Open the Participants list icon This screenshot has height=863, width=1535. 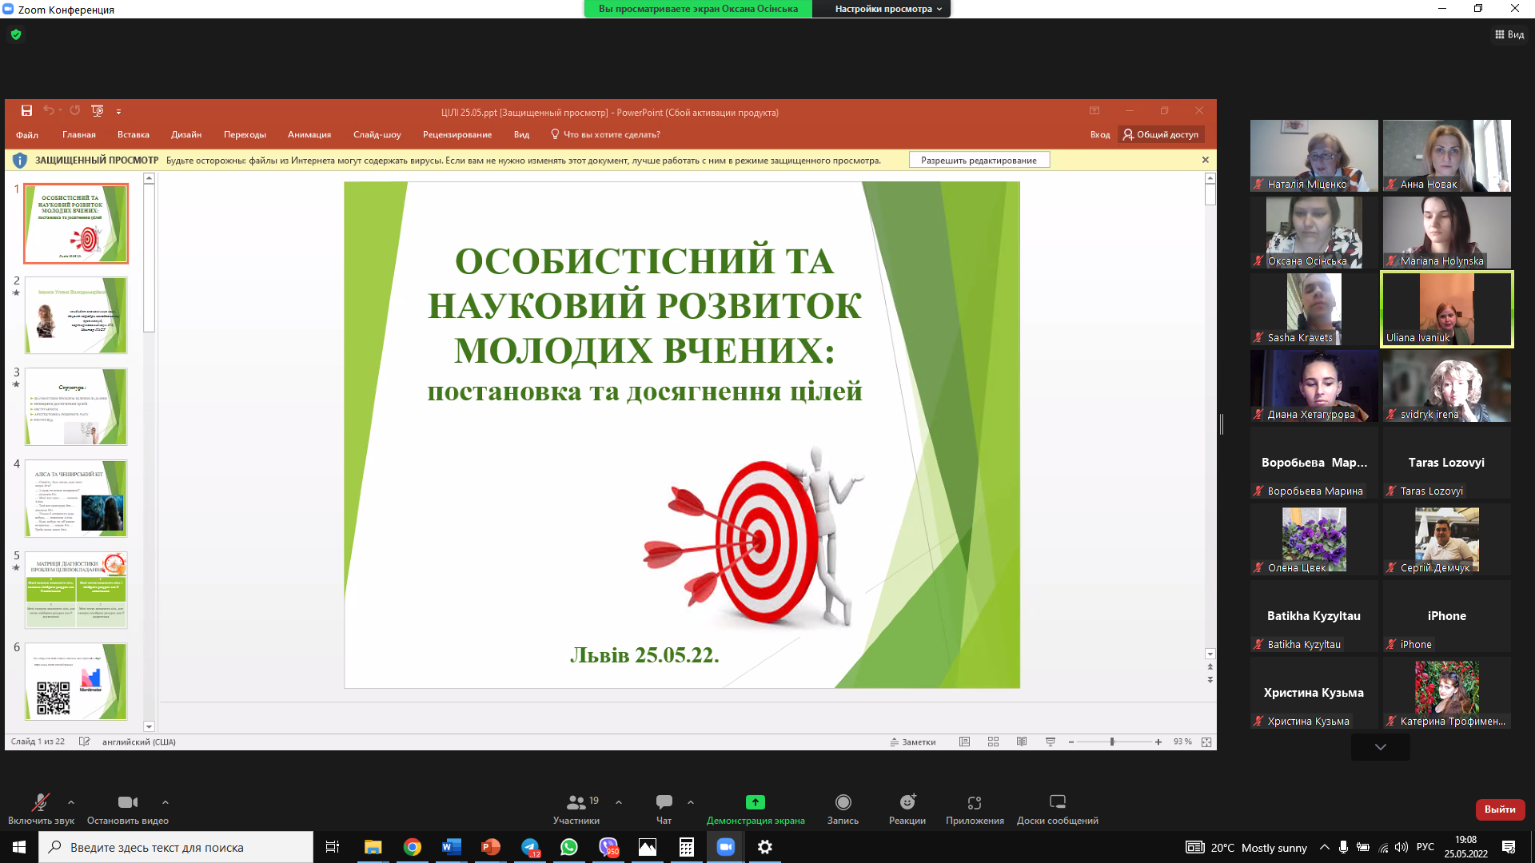point(576,802)
